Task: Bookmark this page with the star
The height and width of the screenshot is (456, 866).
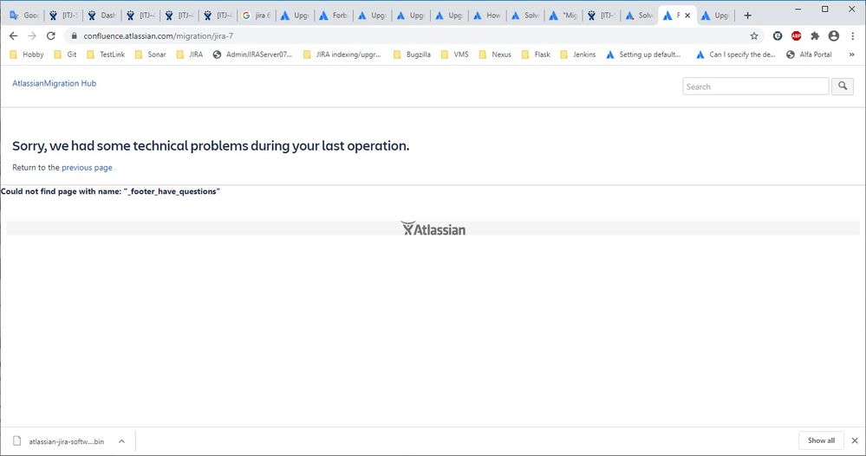Action: (754, 35)
